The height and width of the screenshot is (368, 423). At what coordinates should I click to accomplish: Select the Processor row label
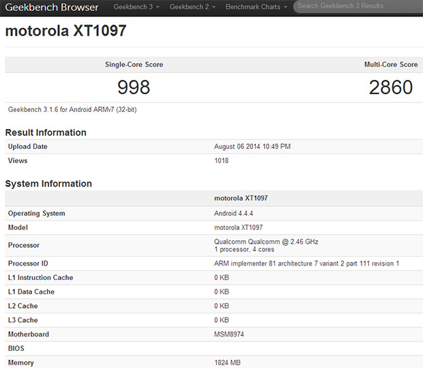pos(24,245)
